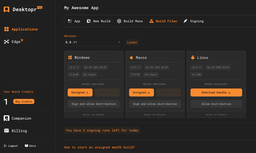Click the My Awesome App title
Image resolution: width=256 pixels, height=153 pixels.
pos(81,8)
